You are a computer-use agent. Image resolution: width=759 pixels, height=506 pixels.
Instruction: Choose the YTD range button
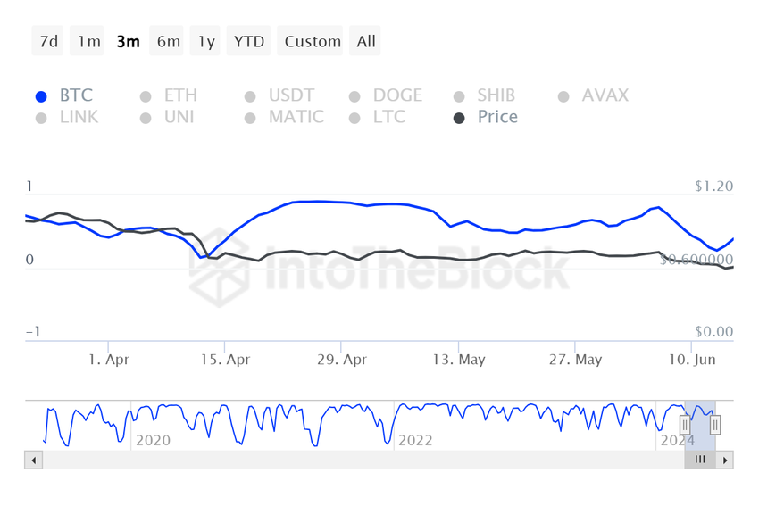pyautogui.click(x=249, y=41)
